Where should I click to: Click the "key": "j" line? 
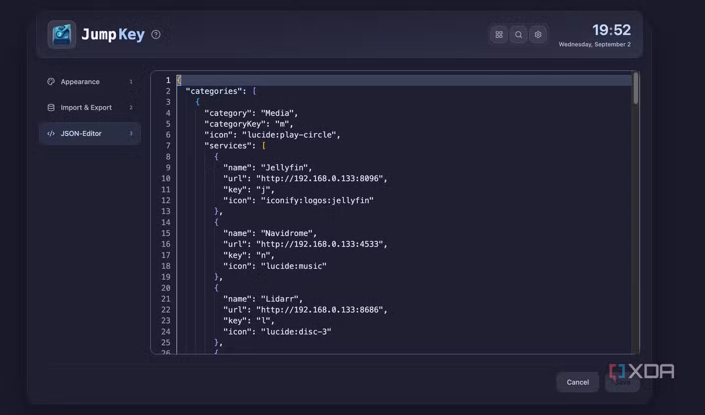pos(249,189)
